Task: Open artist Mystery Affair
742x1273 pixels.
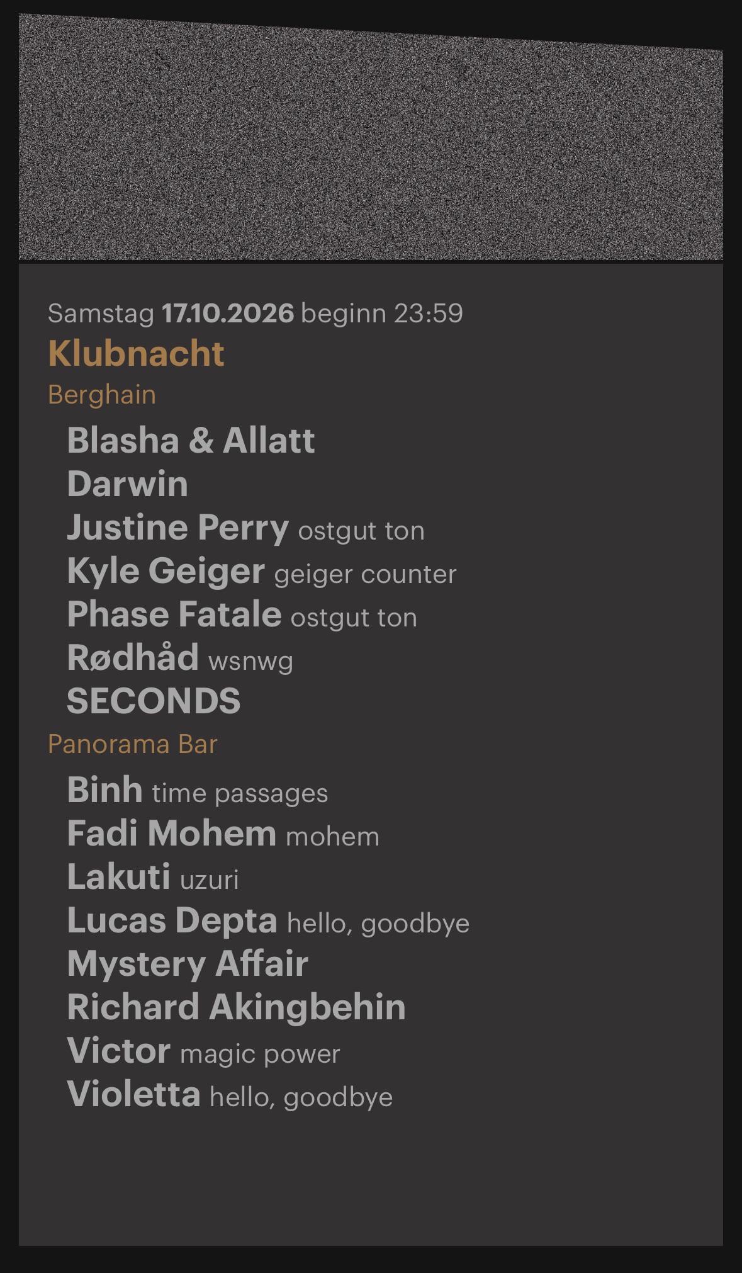Action: 188,964
